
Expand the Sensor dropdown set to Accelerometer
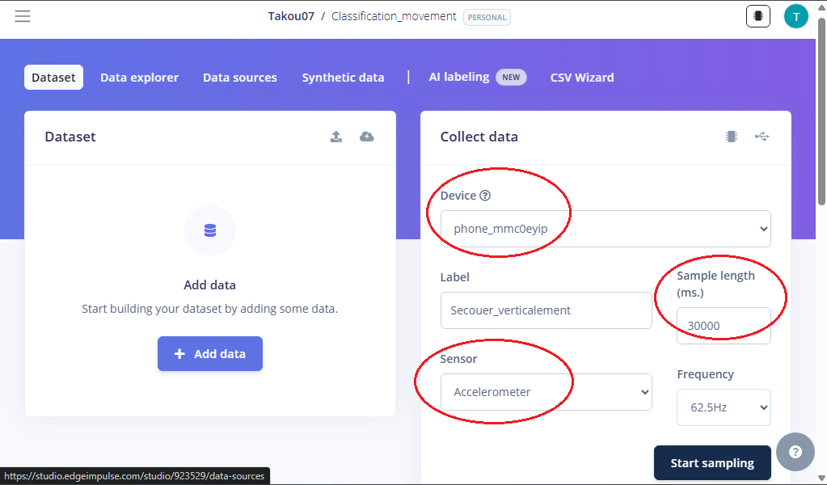[x=546, y=392]
